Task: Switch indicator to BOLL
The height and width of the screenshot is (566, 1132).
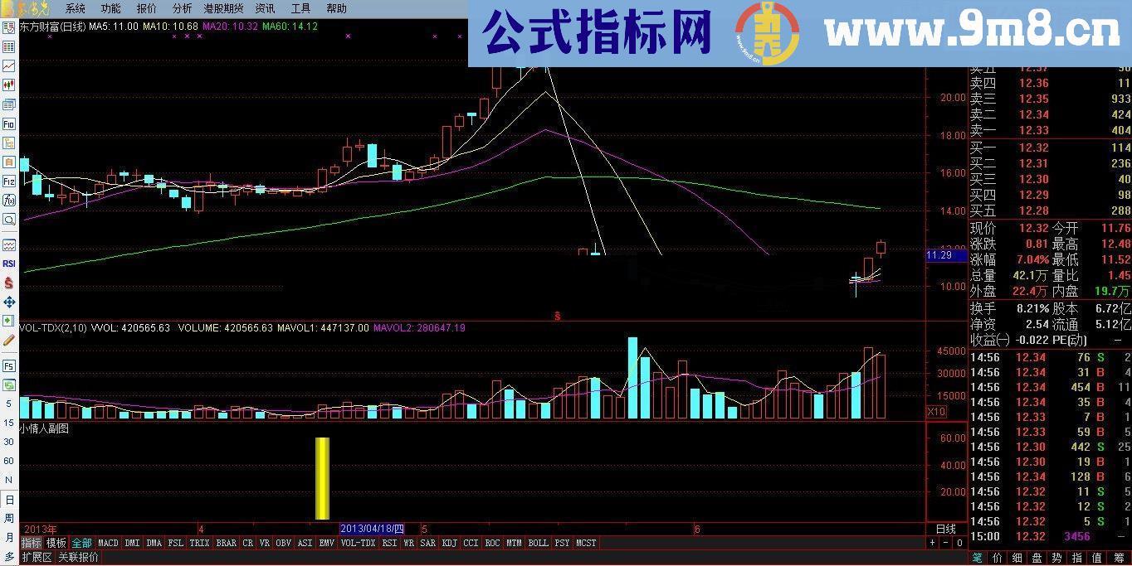Action: coord(538,543)
